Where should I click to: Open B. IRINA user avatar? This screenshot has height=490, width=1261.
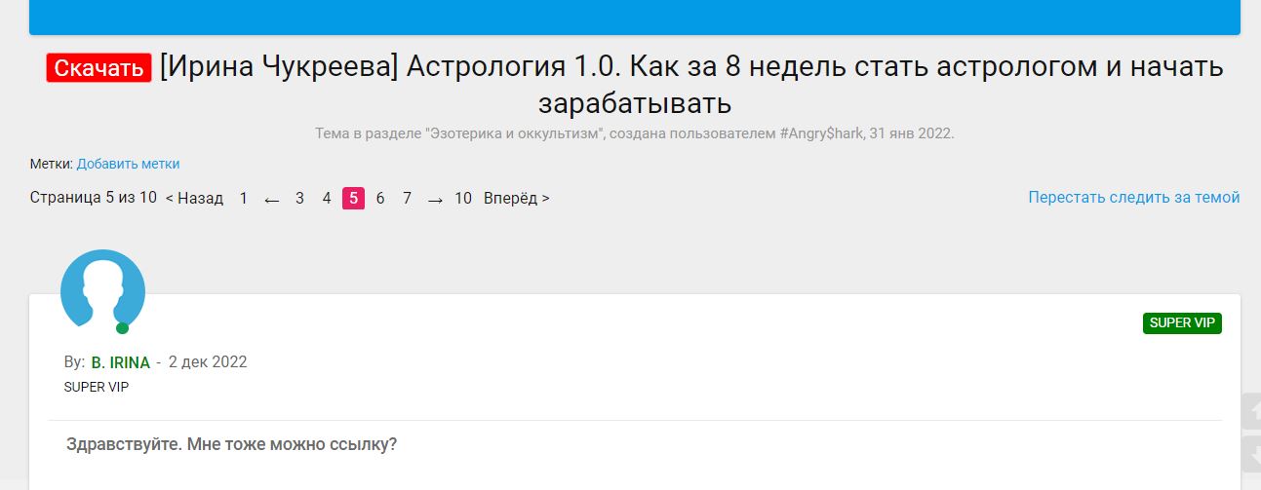point(102,290)
